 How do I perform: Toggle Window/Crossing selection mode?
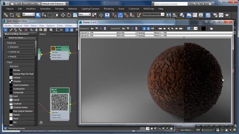[x=56, y=15]
